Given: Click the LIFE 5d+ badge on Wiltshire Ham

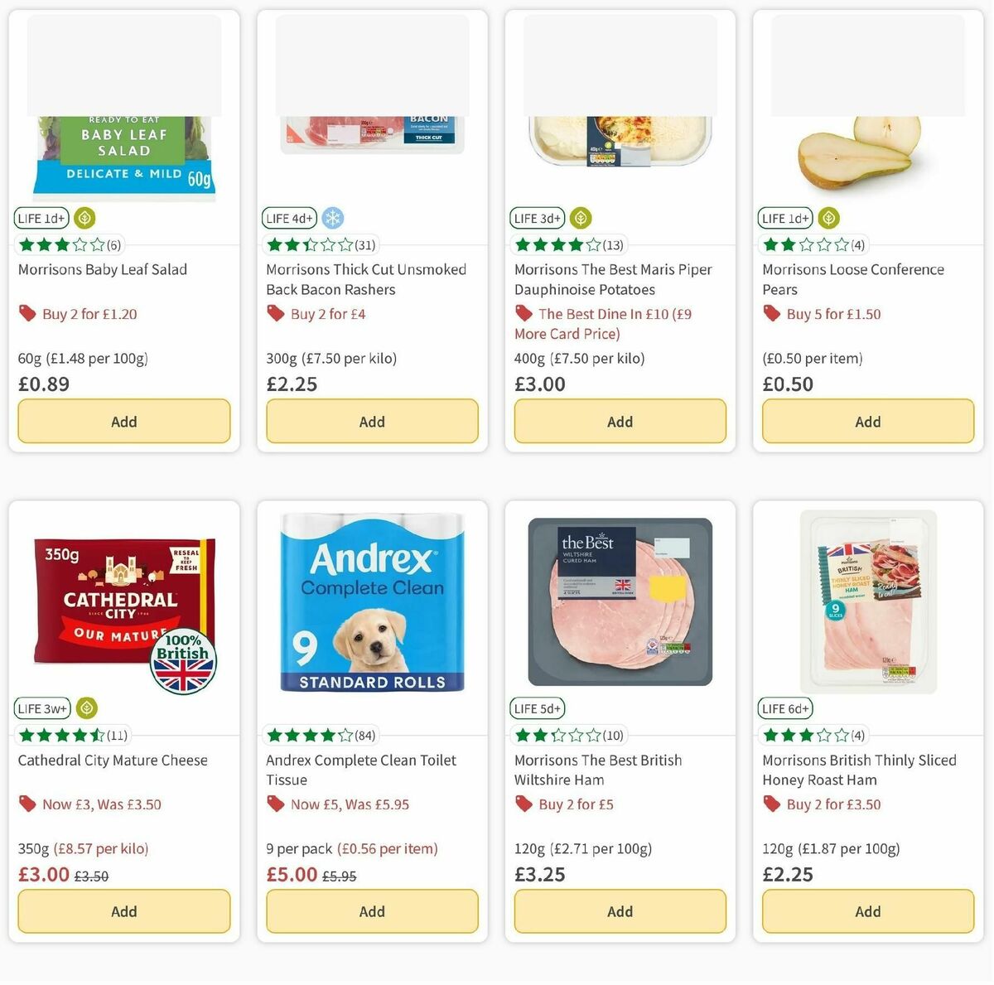Looking at the screenshot, I should 536,708.
